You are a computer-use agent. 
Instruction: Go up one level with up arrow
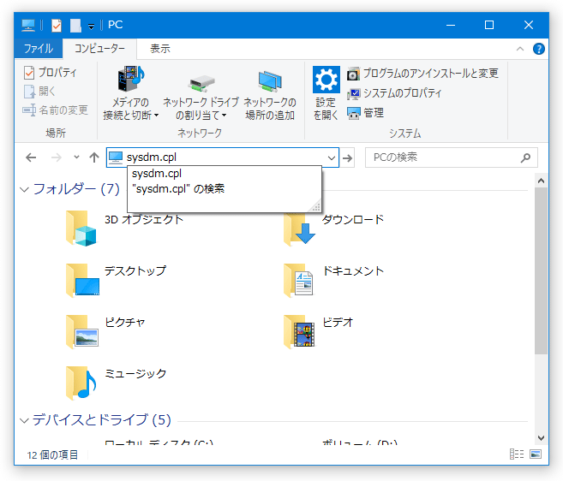pos(94,157)
